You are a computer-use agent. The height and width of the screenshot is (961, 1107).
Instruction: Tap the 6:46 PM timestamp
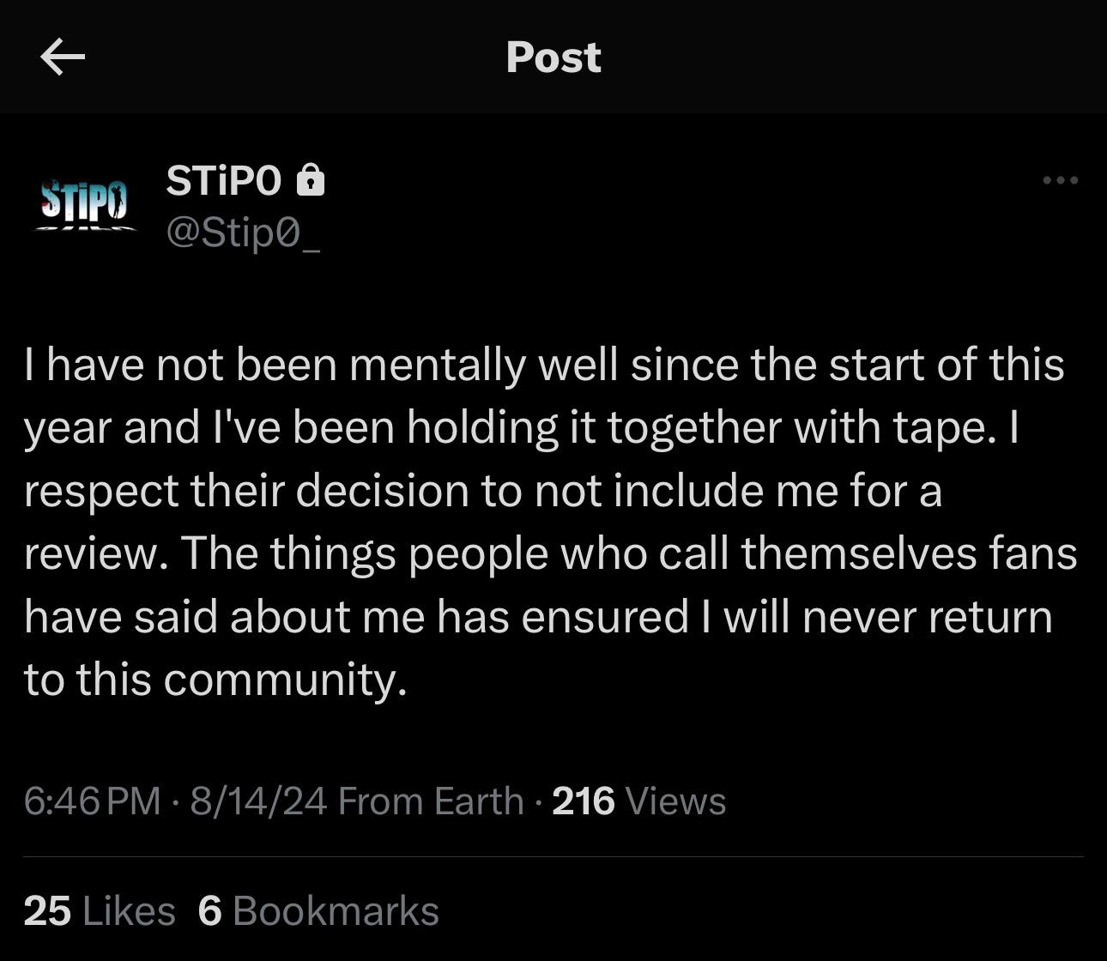click(93, 801)
